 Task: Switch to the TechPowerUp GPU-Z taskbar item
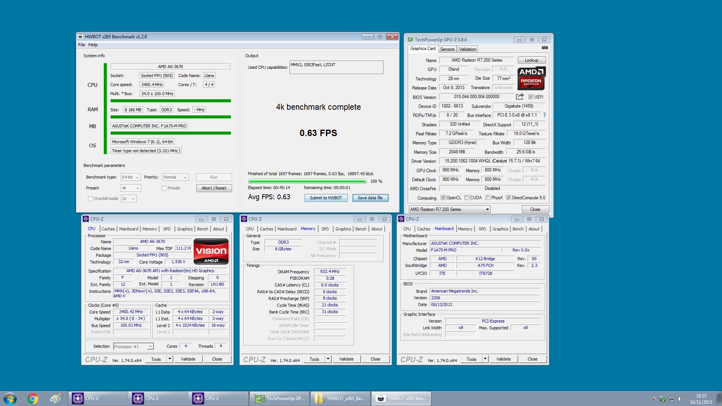[279, 398]
